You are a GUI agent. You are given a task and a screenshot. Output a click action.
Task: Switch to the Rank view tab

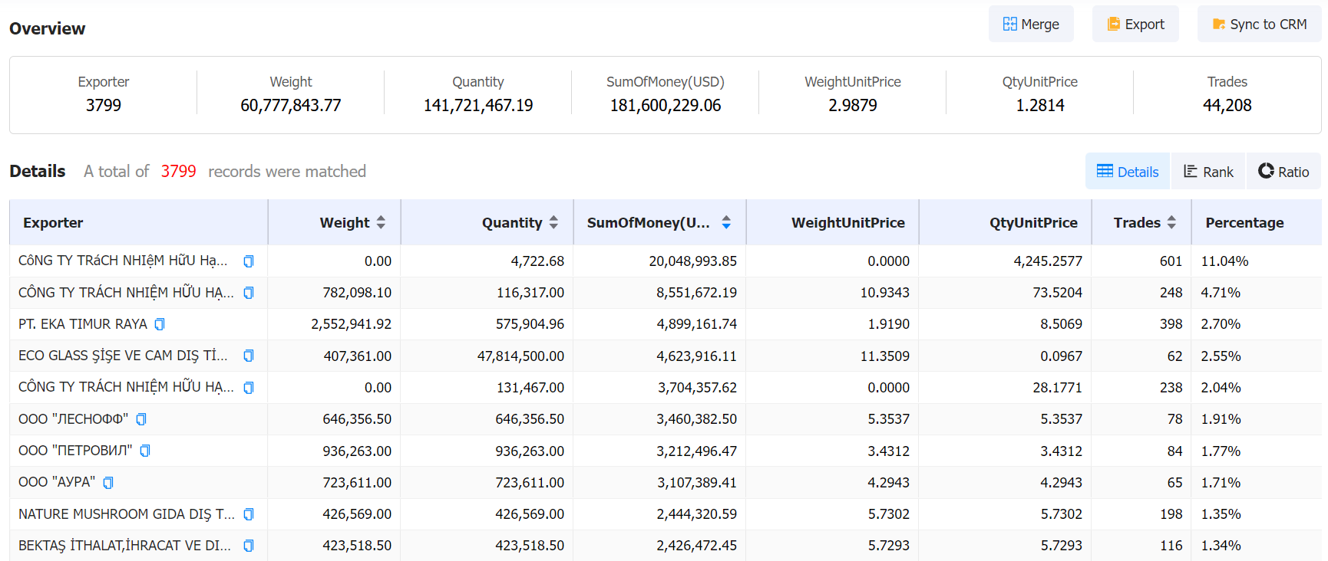click(1208, 171)
